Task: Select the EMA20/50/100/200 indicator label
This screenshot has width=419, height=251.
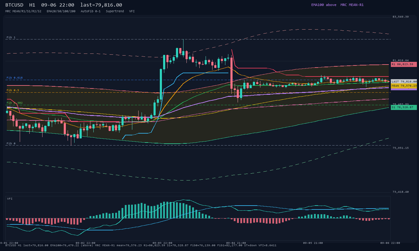Action: 61,11
